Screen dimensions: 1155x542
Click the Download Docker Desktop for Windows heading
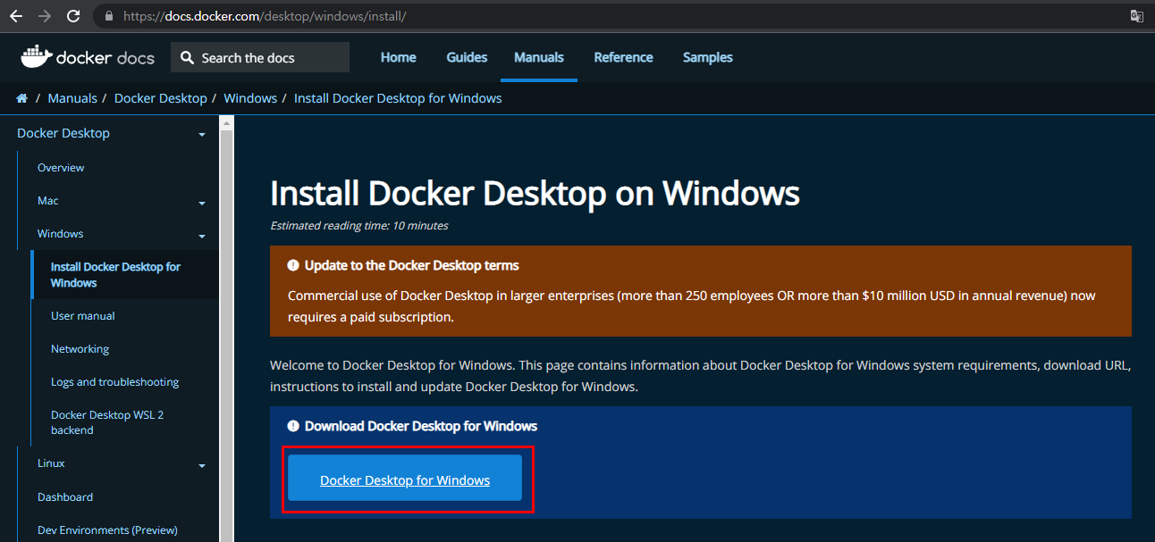pos(421,426)
